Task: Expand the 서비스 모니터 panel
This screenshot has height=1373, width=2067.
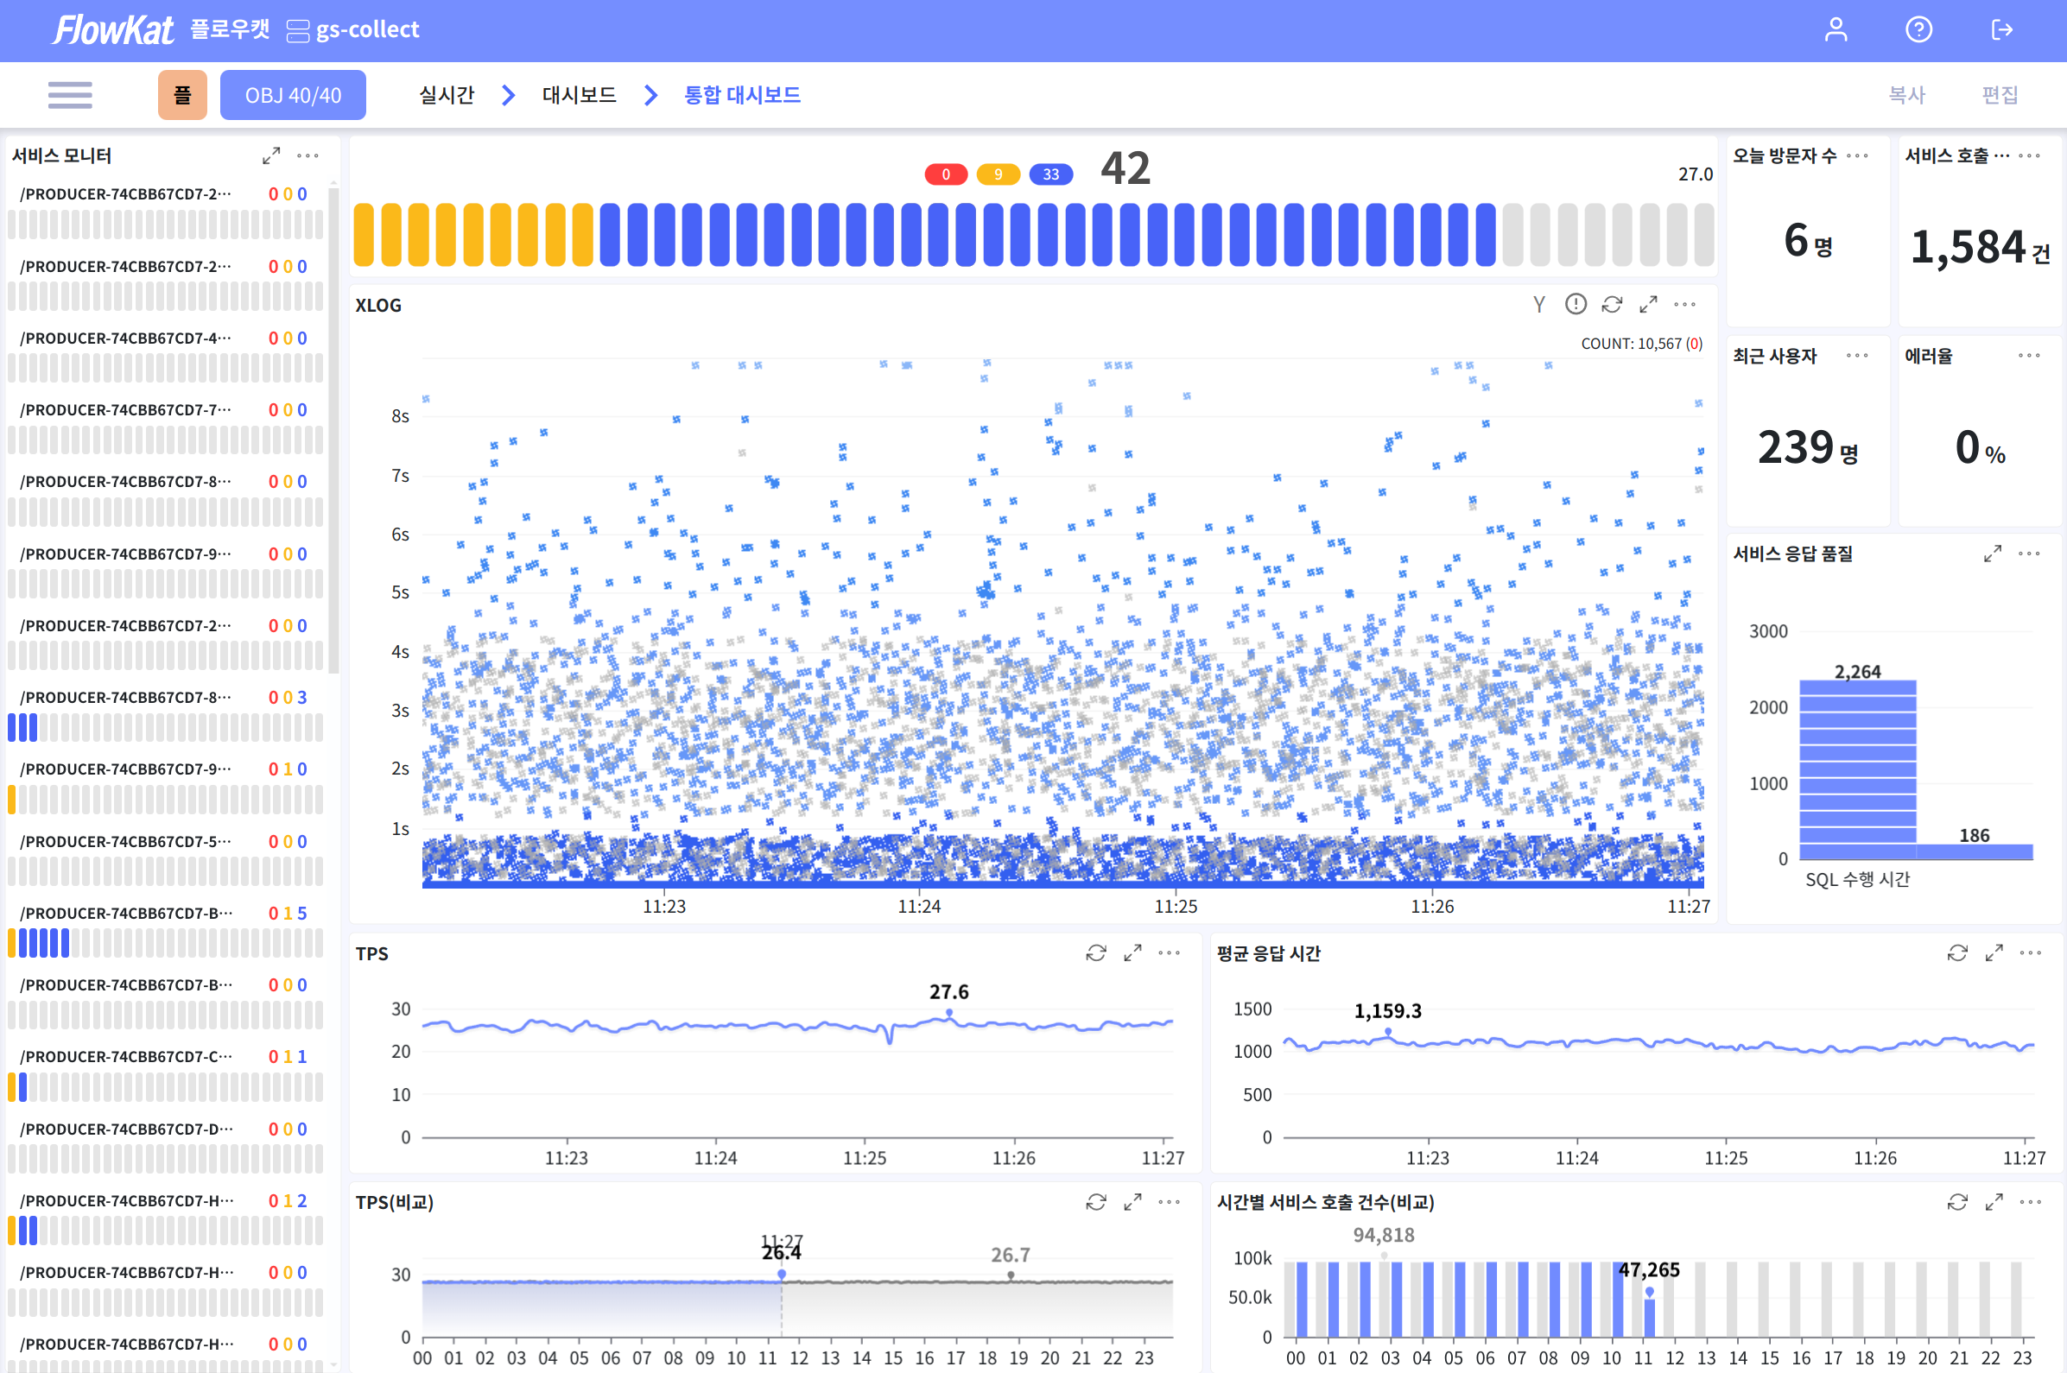Action: coord(270,155)
